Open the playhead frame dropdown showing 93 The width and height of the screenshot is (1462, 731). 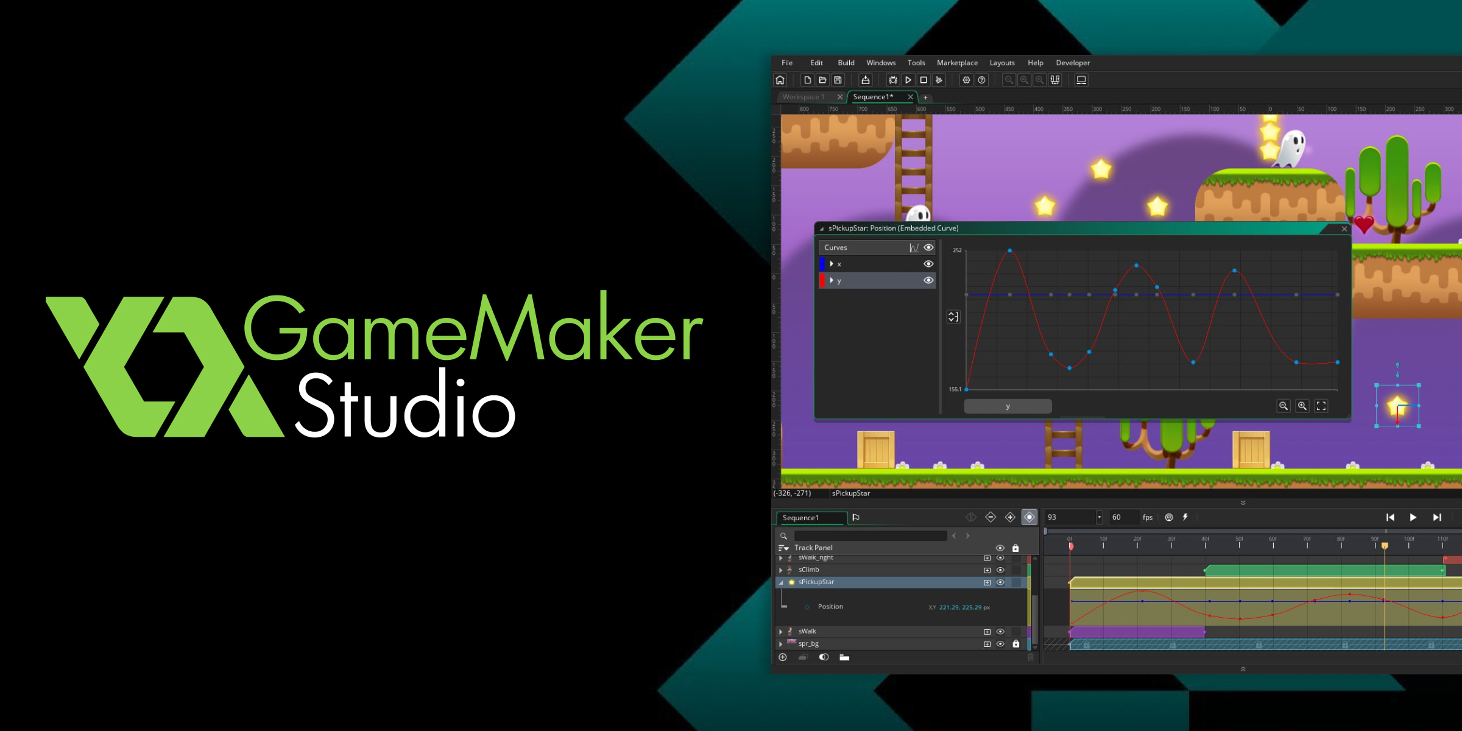click(1100, 517)
